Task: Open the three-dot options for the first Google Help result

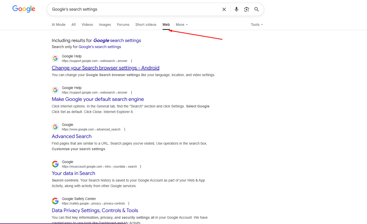Action: 132,61
